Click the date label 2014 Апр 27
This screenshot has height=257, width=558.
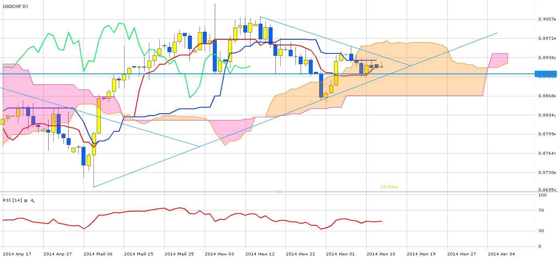pyautogui.click(x=57, y=254)
